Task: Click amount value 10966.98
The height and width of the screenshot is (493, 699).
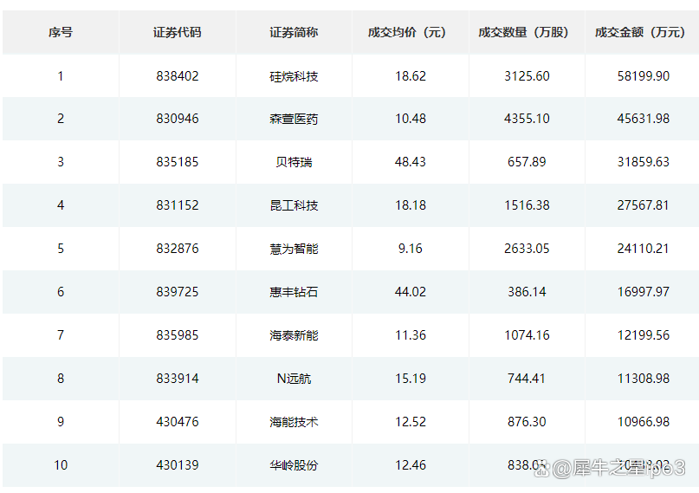Action: [644, 422]
